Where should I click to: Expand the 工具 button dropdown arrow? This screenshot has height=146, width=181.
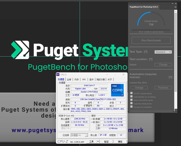tap(98, 141)
